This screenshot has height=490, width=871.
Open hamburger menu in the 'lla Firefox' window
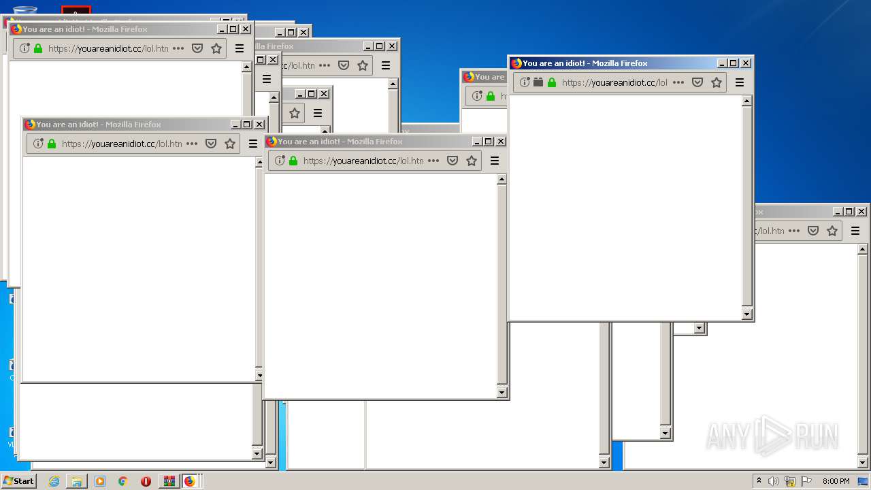(x=386, y=65)
